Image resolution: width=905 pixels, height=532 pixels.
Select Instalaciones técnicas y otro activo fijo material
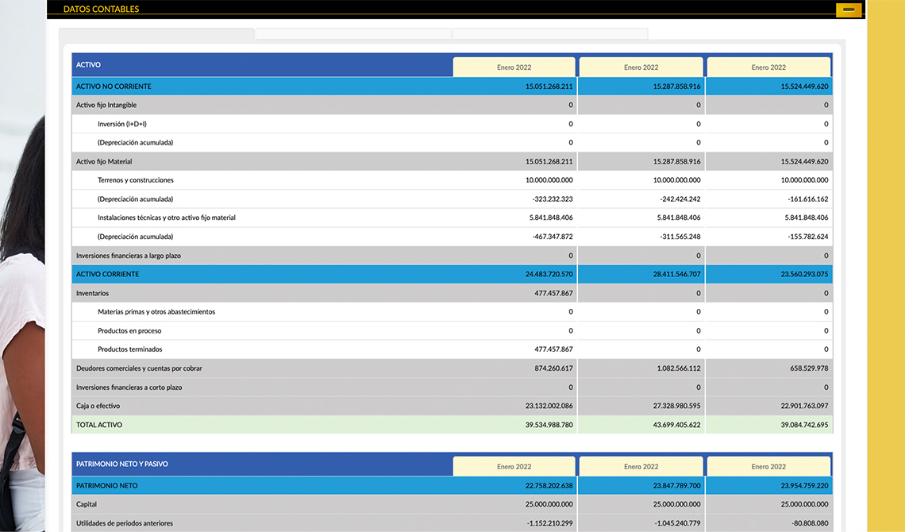coord(166,218)
